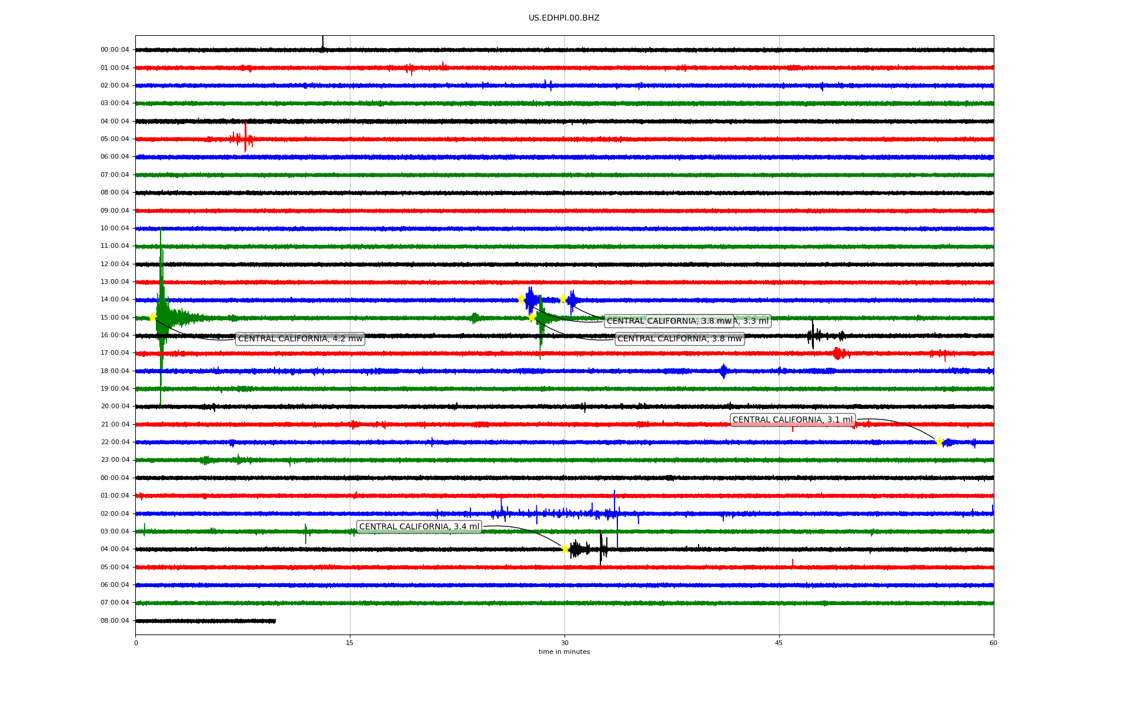Click the plot title US.EDHPI.00.BHZ

563,18
